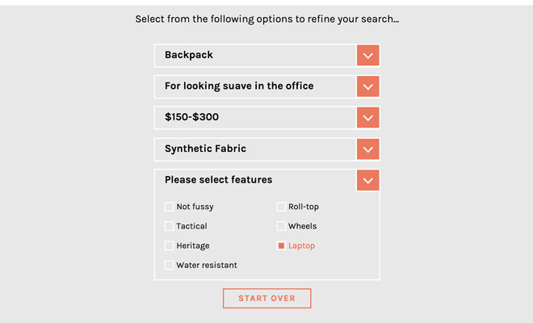Uncheck the Laptop checkbox

coord(281,245)
